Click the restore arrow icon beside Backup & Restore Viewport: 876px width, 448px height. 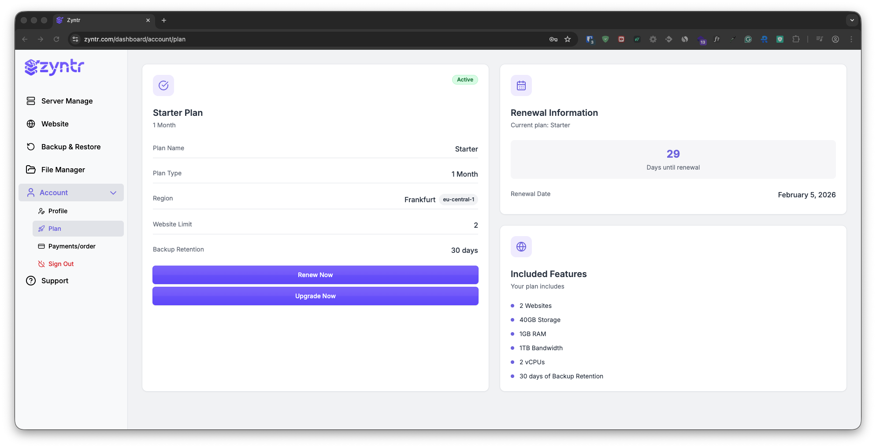[31, 147]
